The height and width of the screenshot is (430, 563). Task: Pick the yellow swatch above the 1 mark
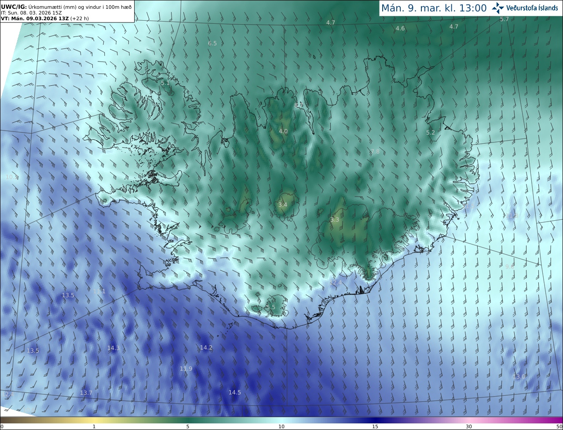pos(94,420)
